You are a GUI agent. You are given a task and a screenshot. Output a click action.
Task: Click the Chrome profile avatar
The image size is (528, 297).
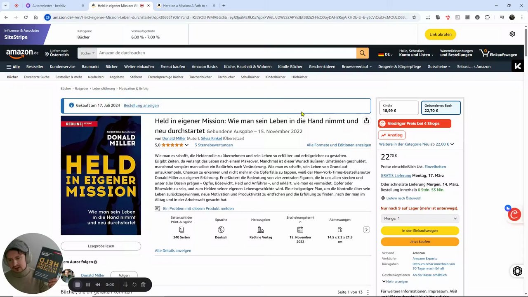(512, 17)
